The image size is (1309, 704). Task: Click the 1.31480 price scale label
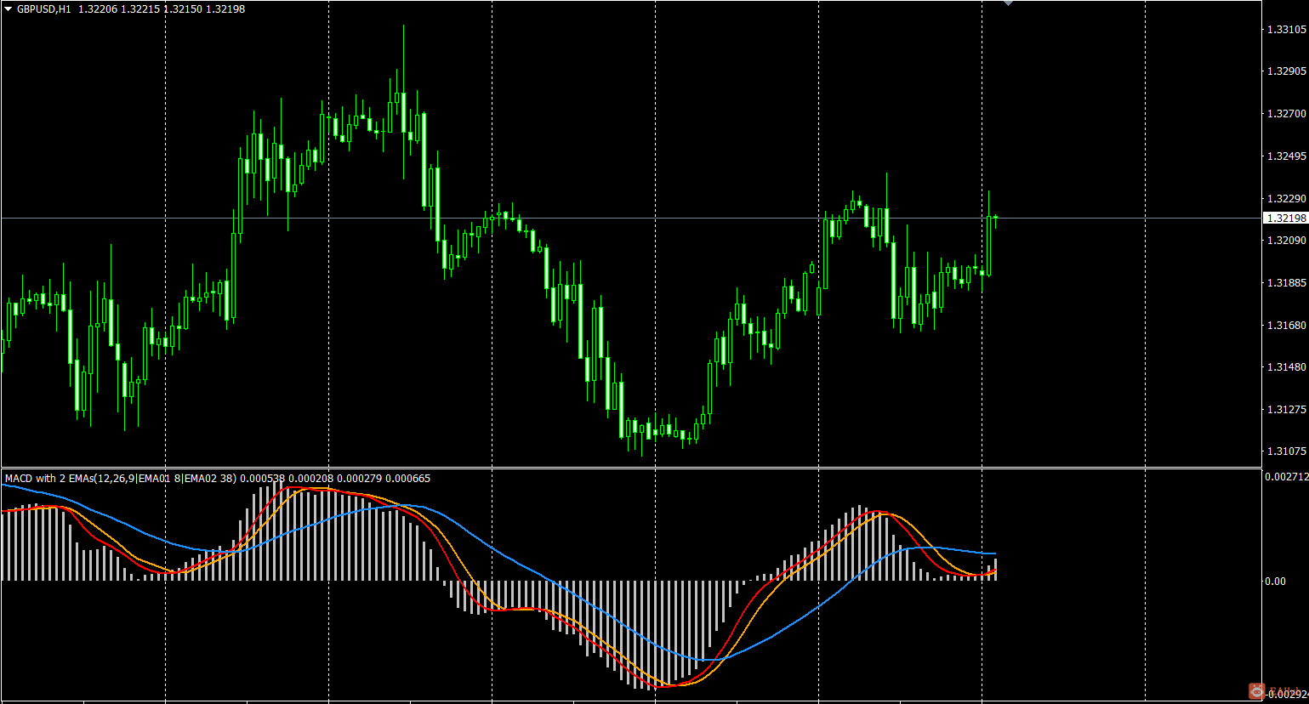click(1286, 367)
